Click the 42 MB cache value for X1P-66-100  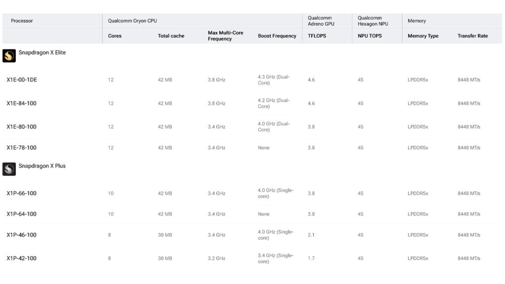pyautogui.click(x=165, y=193)
